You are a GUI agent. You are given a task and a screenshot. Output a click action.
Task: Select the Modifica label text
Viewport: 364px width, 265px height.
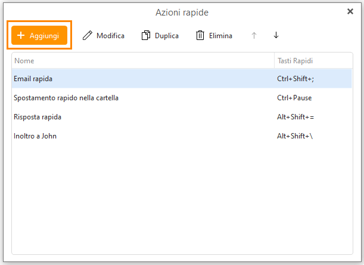click(x=110, y=36)
